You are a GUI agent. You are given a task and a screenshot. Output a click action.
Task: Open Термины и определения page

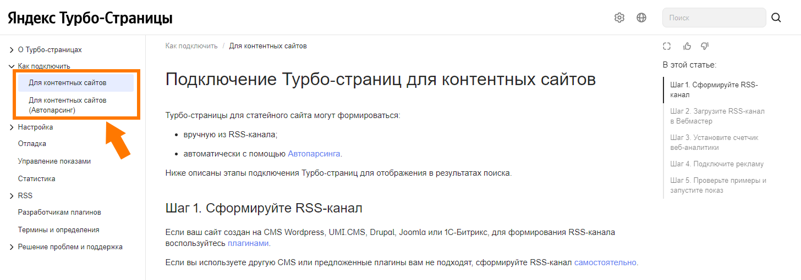pyautogui.click(x=58, y=230)
